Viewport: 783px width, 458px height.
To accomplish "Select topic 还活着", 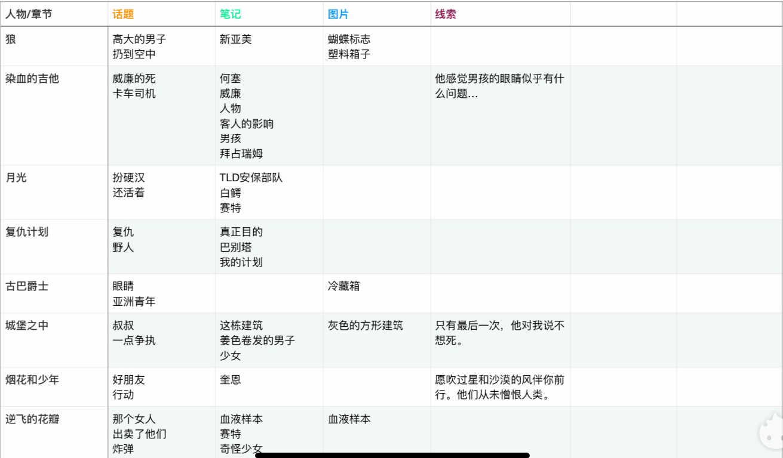I will tap(128, 193).
